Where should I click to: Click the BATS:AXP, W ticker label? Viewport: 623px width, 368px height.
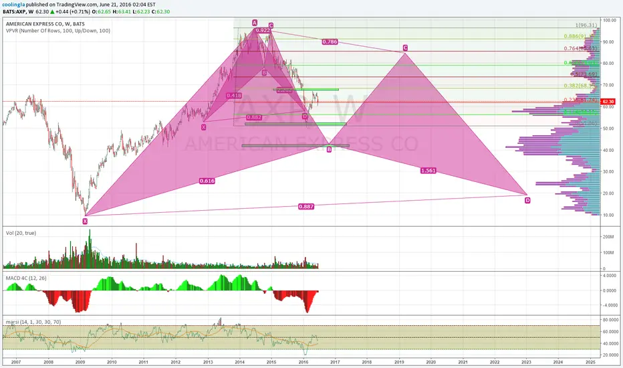(18, 11)
